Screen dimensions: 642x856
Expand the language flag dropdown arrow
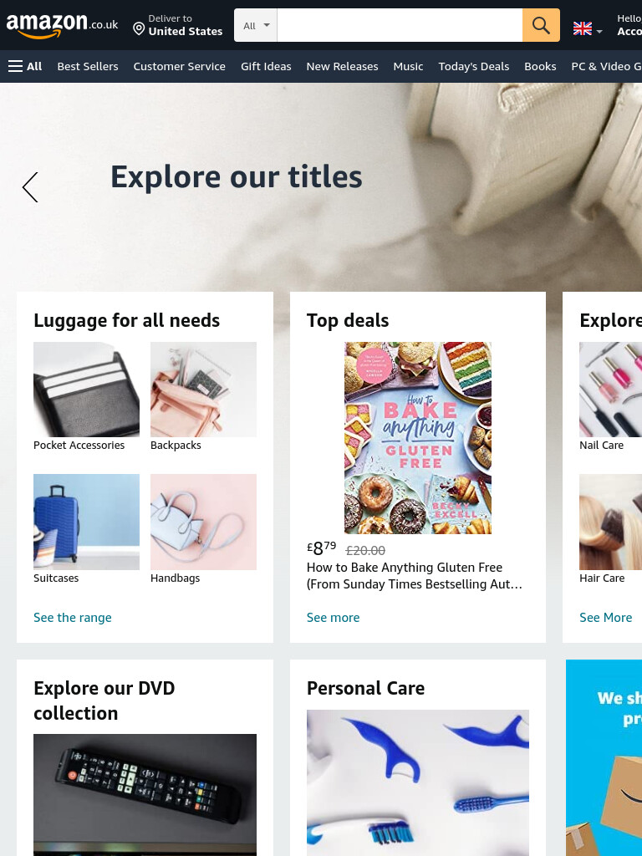pos(599,32)
